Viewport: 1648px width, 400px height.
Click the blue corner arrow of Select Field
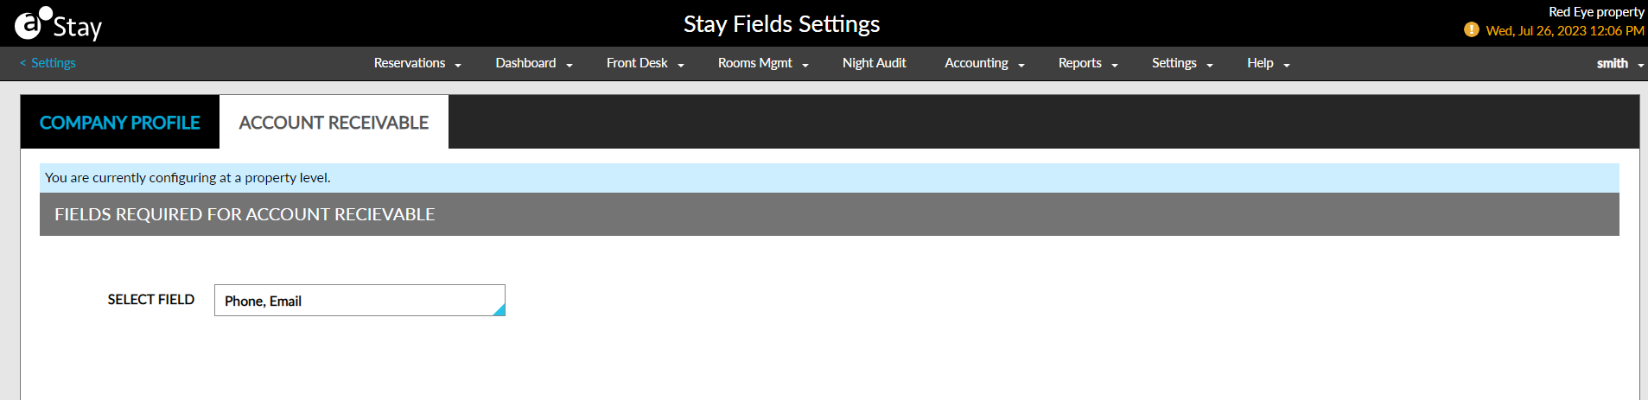(499, 309)
